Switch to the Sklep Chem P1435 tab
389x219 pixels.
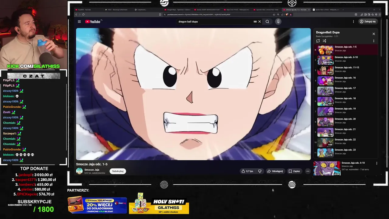pos(238,10)
